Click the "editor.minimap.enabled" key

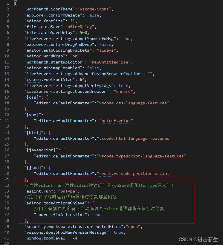[53, 68]
